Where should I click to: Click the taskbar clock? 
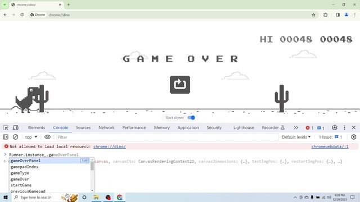340,197
